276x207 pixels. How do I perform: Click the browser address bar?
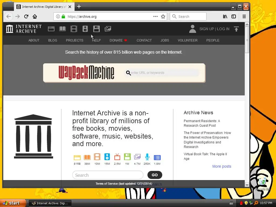[x=110, y=16]
